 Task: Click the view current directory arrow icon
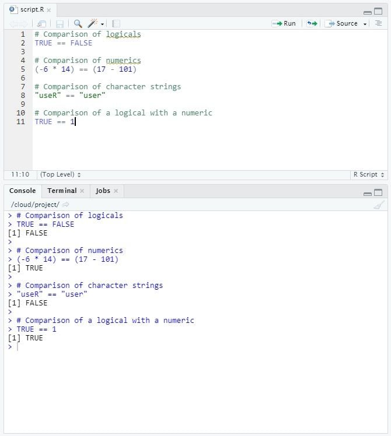[x=65, y=205]
